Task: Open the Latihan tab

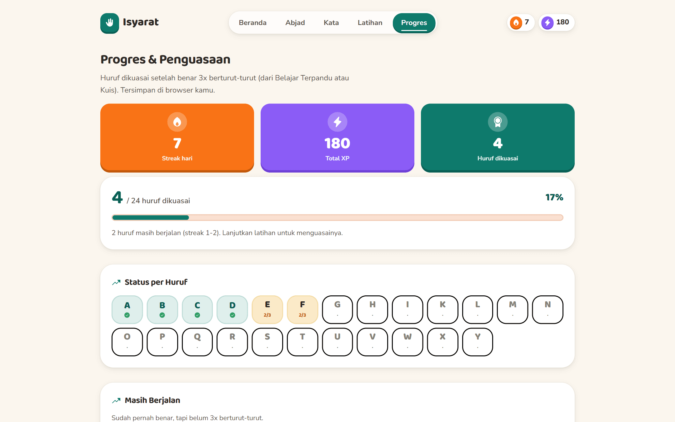Action: (x=370, y=23)
